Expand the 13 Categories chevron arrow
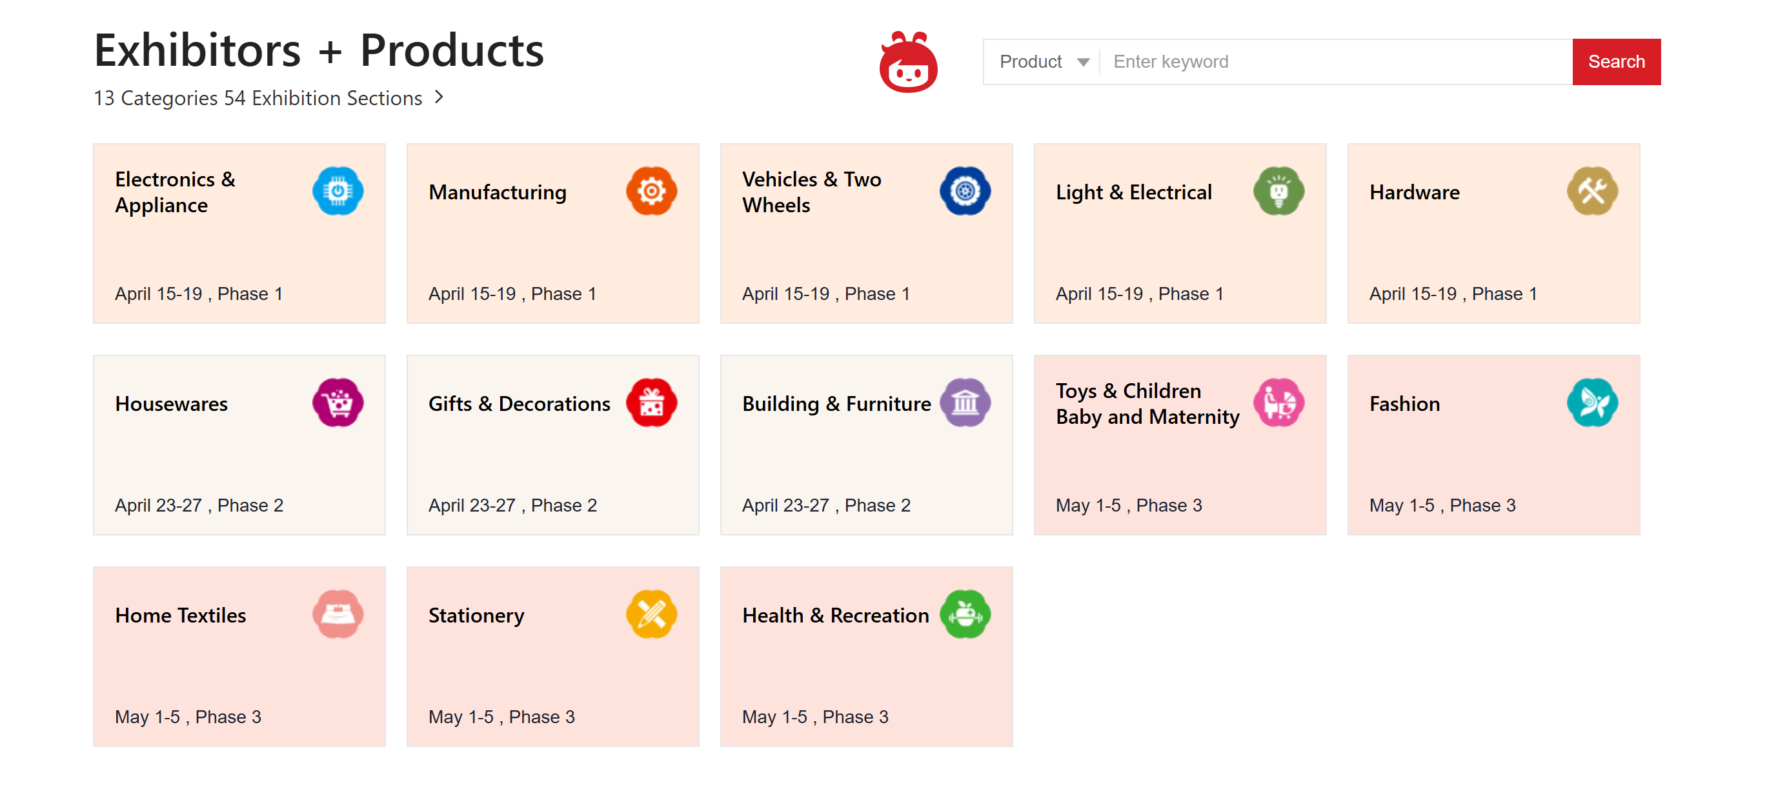Screen dimensions: 1767x787 (439, 97)
